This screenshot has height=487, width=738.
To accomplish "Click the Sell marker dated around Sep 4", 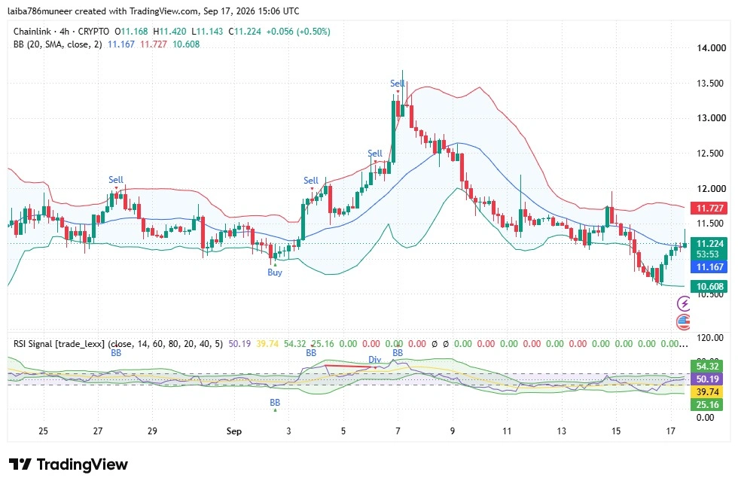I will pyautogui.click(x=310, y=181).
